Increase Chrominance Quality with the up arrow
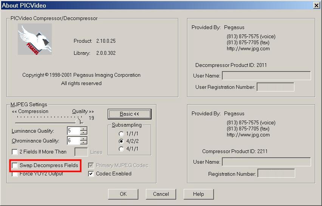Screen dimensions: 322x206 (84, 139)
